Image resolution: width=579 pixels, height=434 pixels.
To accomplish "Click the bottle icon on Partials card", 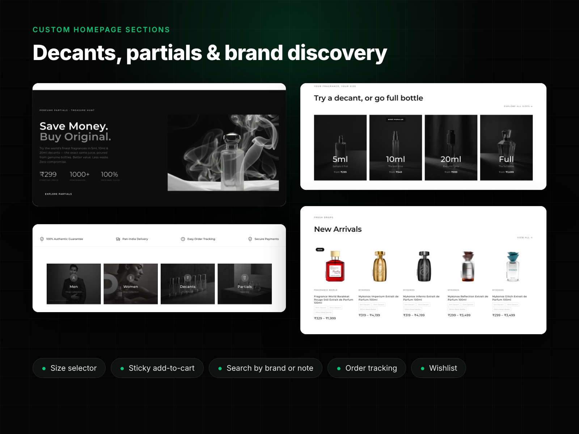I will coord(245,278).
